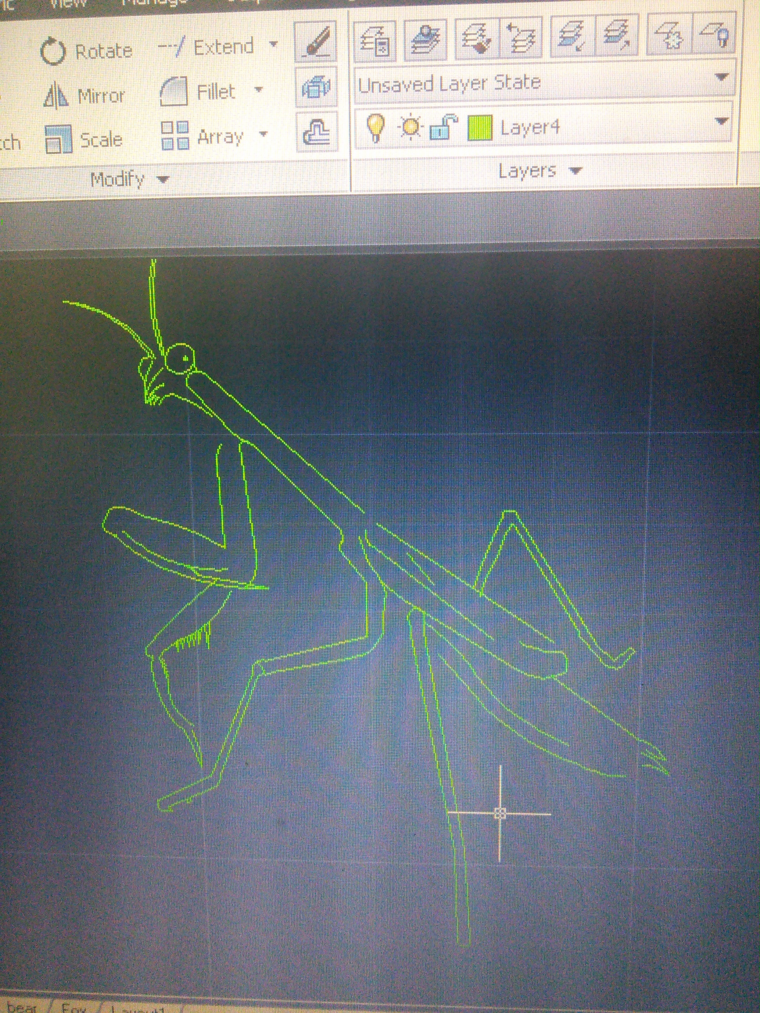Screen dimensions: 760x1013
Task: Activate the Extend command
Action: (206, 48)
